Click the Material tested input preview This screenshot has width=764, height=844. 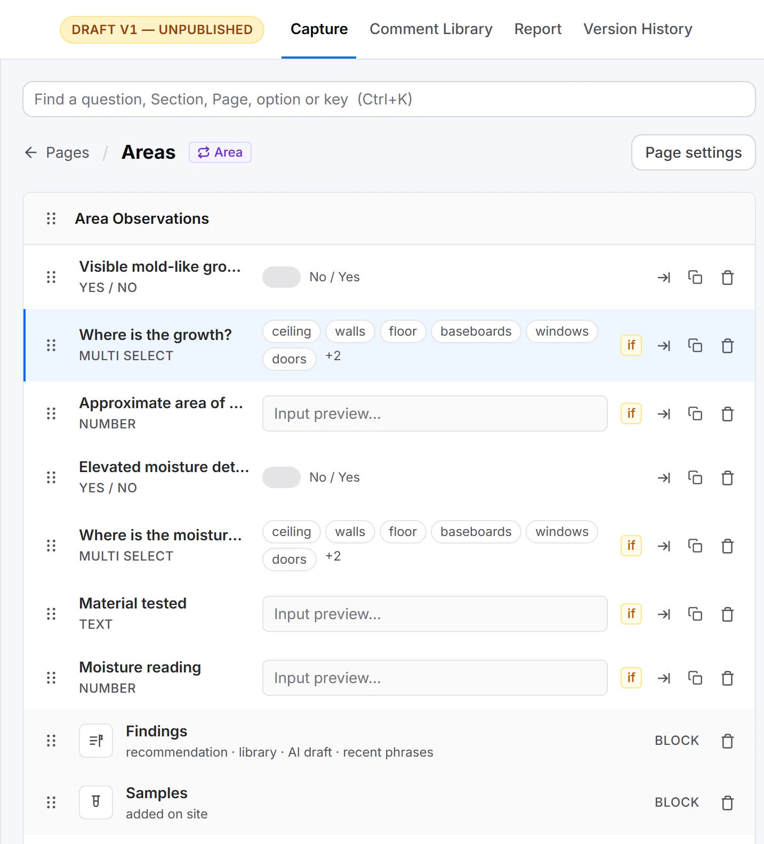pyautogui.click(x=435, y=614)
